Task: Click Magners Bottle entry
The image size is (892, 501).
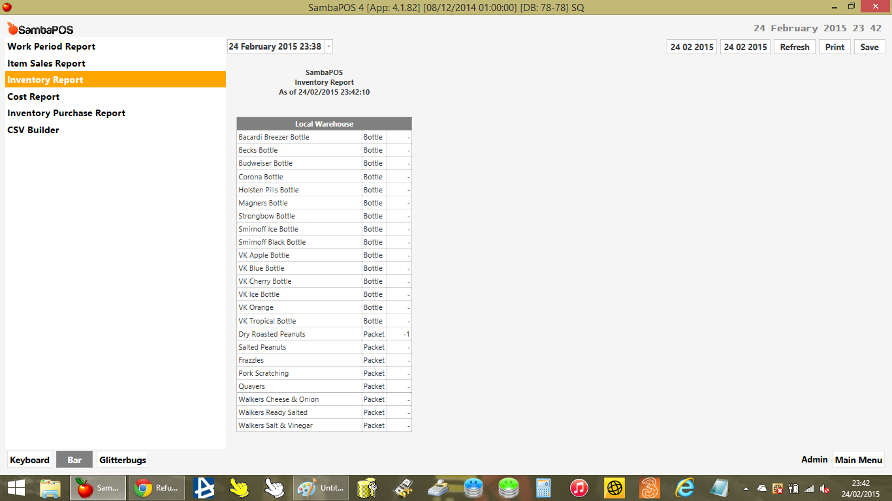Action: point(263,203)
